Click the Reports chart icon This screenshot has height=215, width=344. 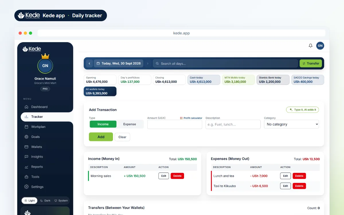[x=26, y=167]
